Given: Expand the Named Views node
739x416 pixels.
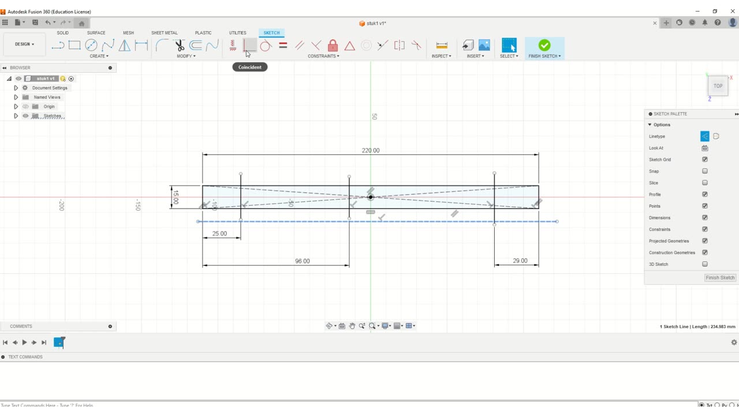Looking at the screenshot, I should (x=16, y=97).
